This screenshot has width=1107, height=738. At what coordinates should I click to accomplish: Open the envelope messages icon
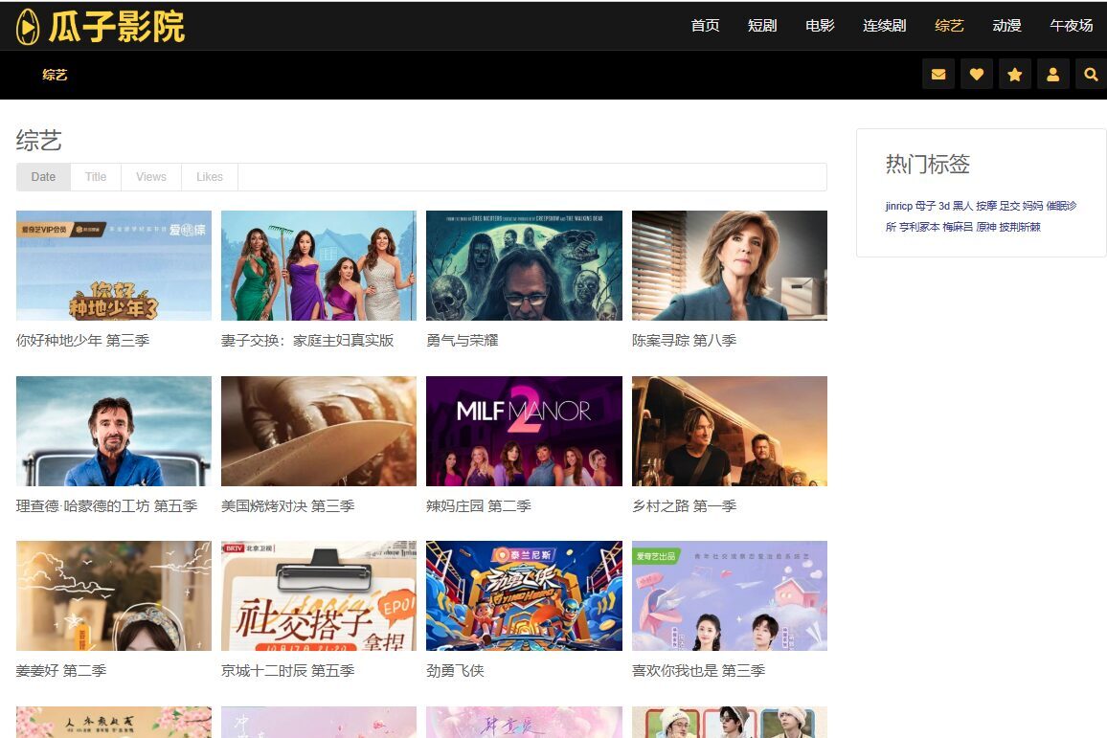coord(938,75)
